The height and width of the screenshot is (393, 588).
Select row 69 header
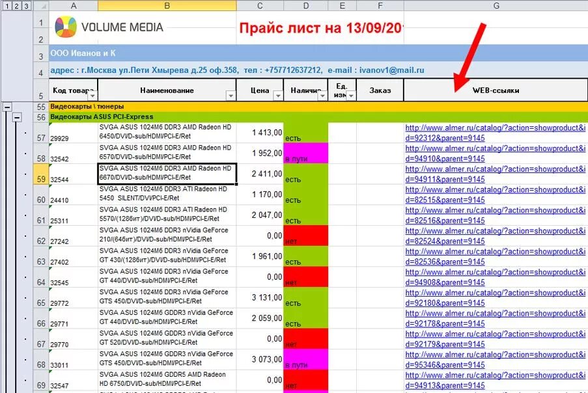(41, 380)
